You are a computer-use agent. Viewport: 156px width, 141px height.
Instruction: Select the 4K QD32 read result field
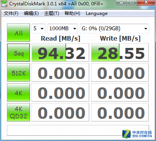[60, 112]
